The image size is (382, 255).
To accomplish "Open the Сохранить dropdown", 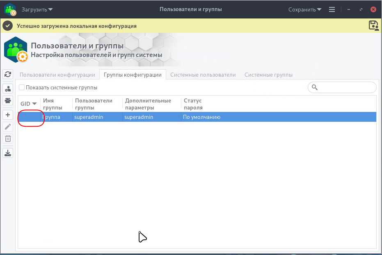I will [x=305, y=9].
